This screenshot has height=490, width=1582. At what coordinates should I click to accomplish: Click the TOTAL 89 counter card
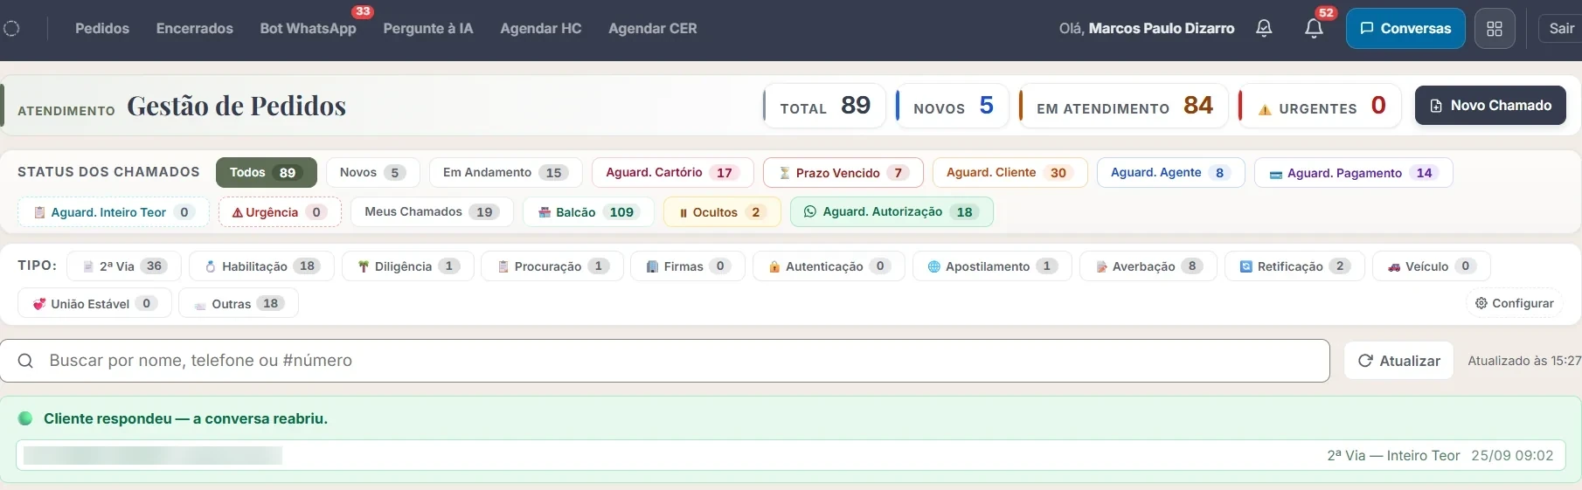[x=824, y=106]
